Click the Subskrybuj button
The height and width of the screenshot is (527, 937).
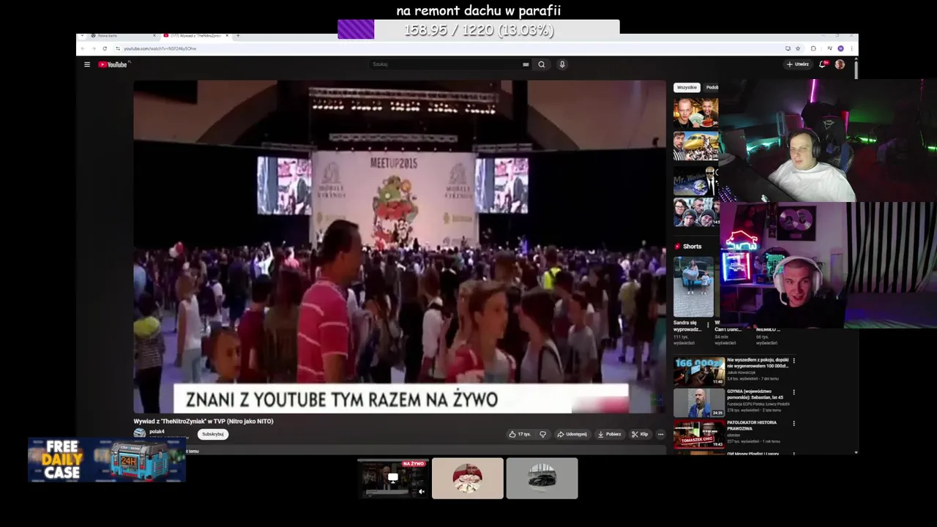(213, 434)
